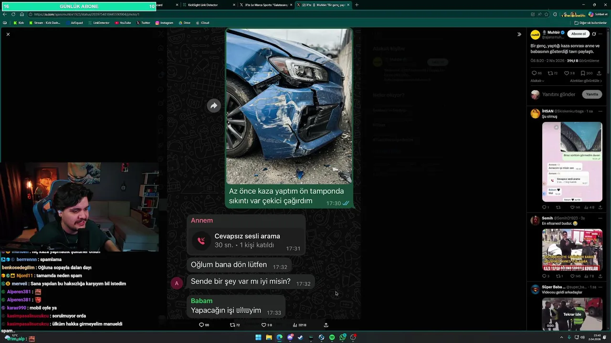Like the post using heart icon below photo
The height and width of the screenshot is (343, 611).
[263, 325]
